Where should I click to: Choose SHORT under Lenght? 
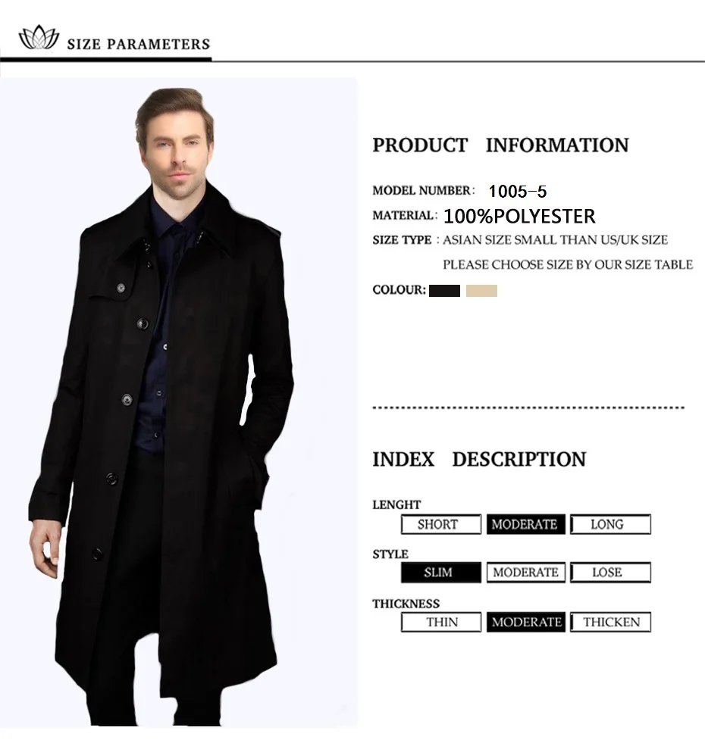tap(441, 524)
